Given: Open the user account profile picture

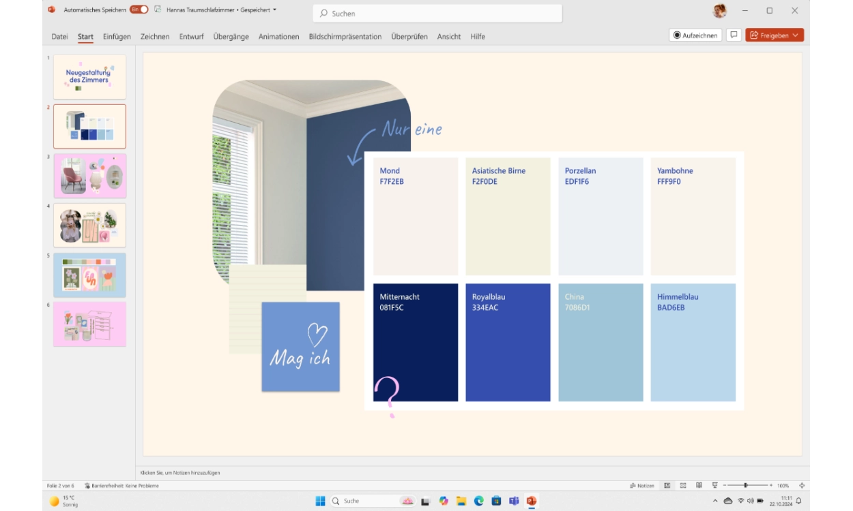Looking at the screenshot, I should pyautogui.click(x=719, y=11).
